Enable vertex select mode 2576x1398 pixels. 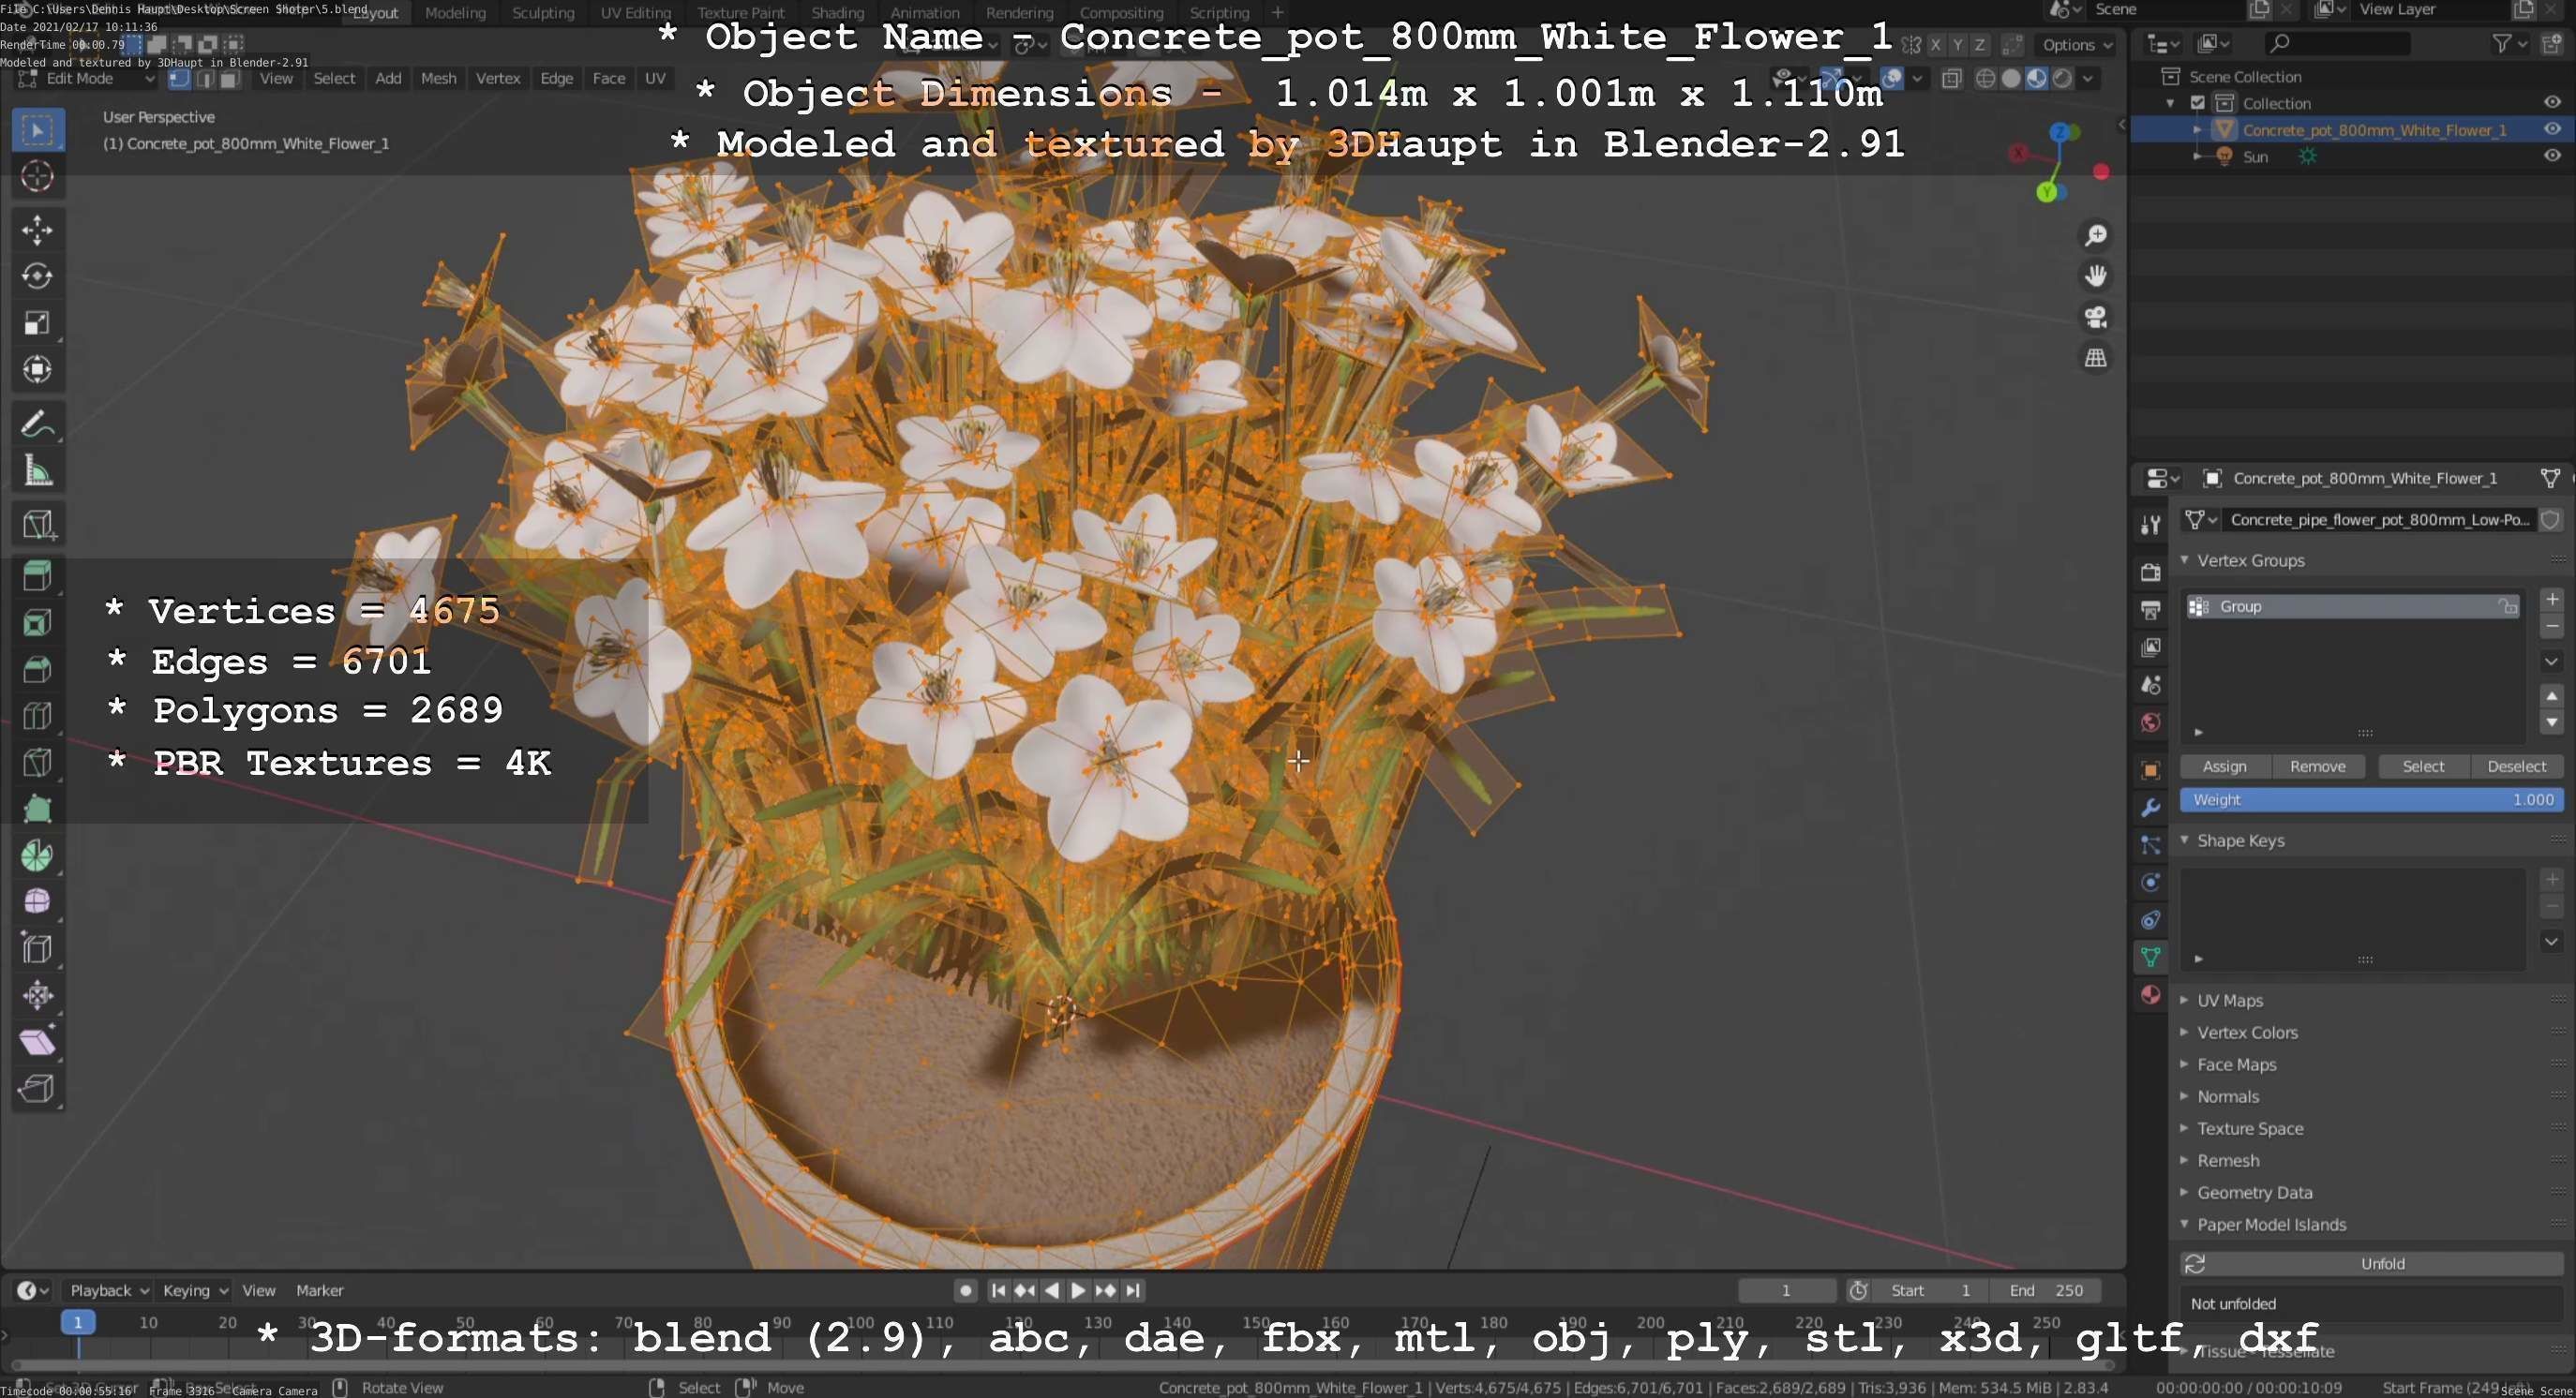pyautogui.click(x=179, y=79)
